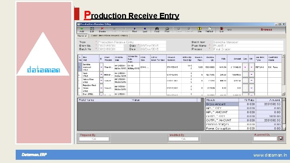Click the dataman logo
Viewport: 290px width, 163px height.
(x=43, y=70)
